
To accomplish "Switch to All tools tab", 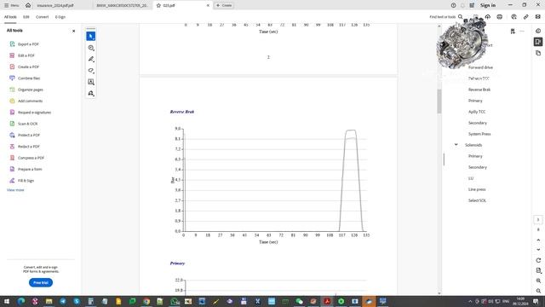I will [x=10, y=17].
